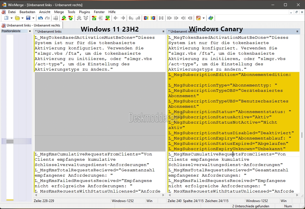This screenshot has width=305, height=209.
Task: Go to next file toolbar icon
Action: (x=183, y=18)
